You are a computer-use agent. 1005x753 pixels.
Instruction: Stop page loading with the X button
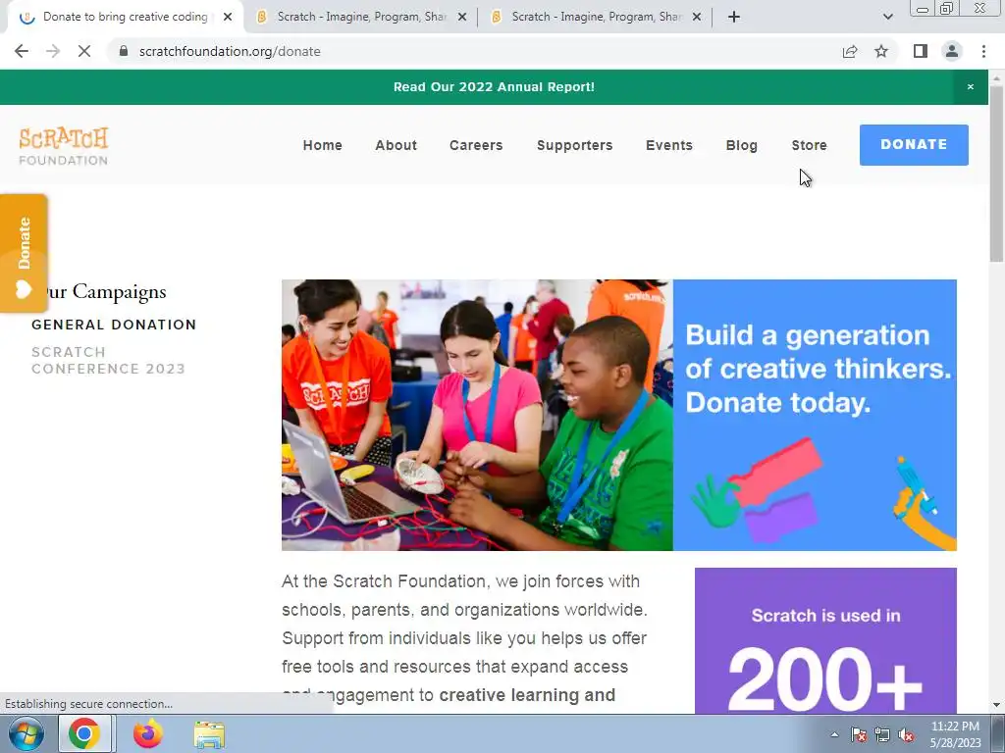tap(84, 51)
